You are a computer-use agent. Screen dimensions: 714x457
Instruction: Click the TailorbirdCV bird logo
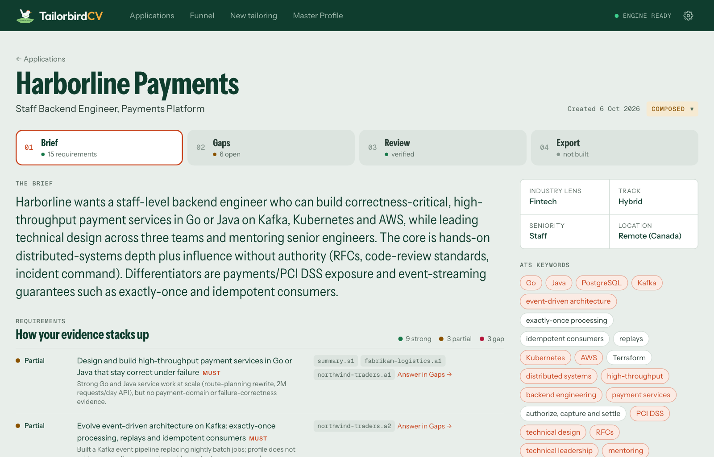point(25,16)
